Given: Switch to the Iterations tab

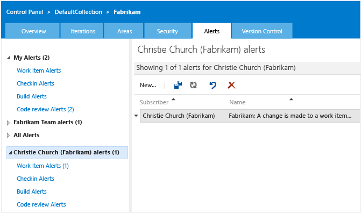Looking at the screenshot, I should [x=82, y=31].
